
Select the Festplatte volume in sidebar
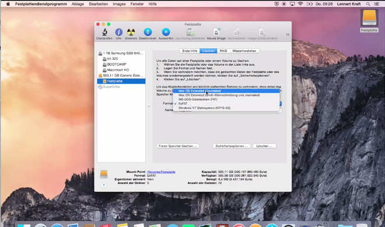pos(121,81)
